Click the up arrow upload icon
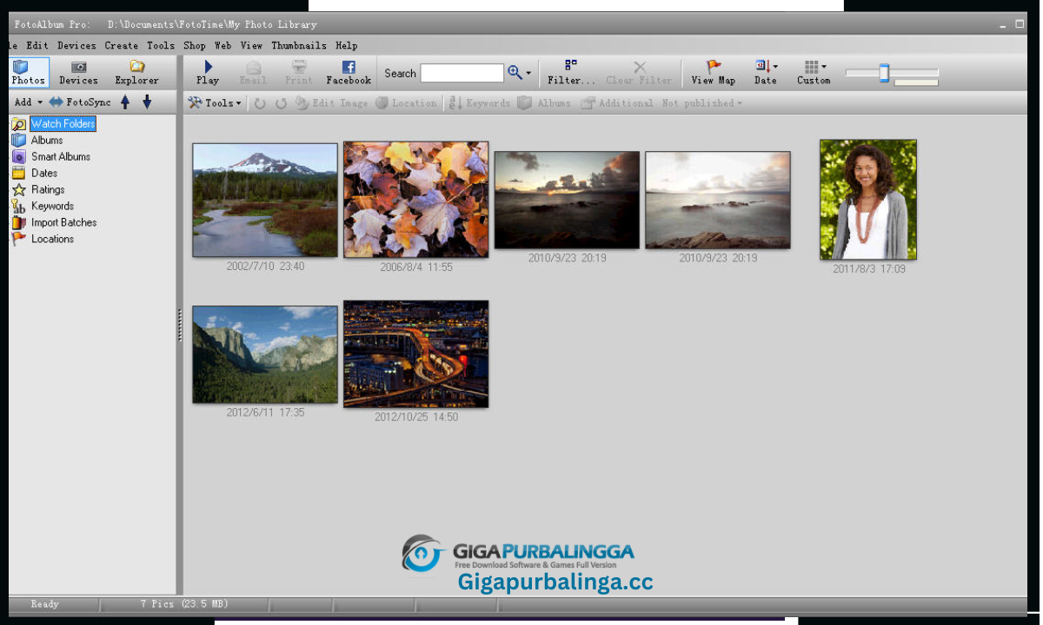The width and height of the screenshot is (1043, 625). pyautogui.click(x=125, y=102)
